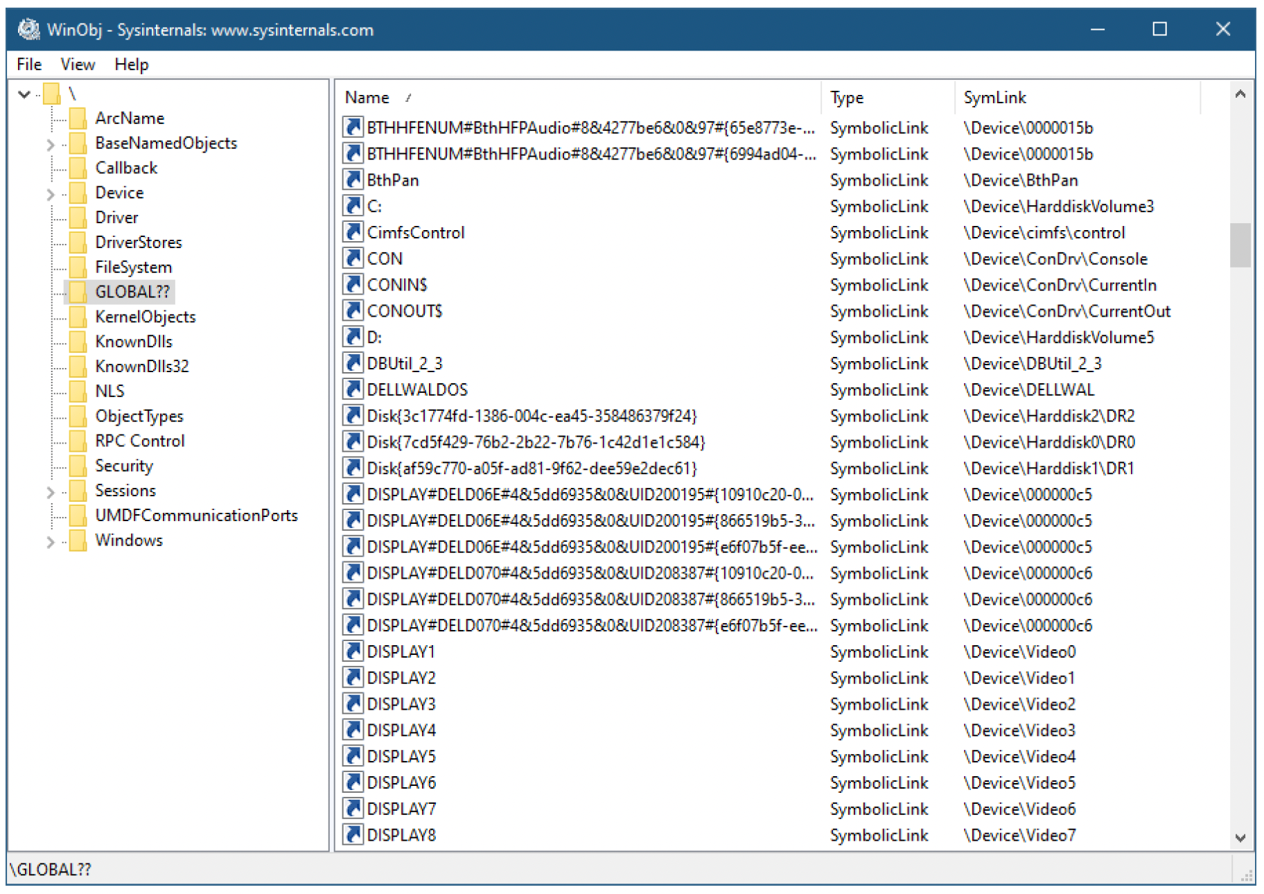Select KnownDlls32 in the tree

(x=142, y=367)
